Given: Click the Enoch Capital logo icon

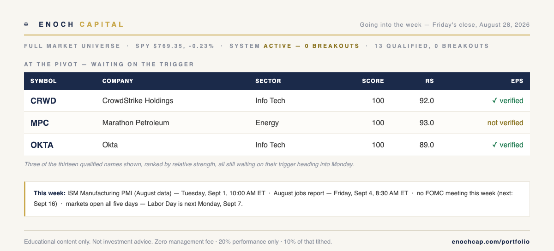Looking at the screenshot, I should point(26,24).
